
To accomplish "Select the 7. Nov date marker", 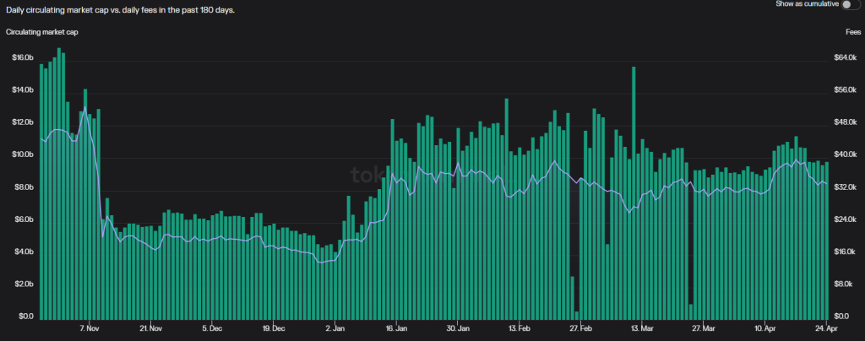I will pyautogui.click(x=89, y=328).
